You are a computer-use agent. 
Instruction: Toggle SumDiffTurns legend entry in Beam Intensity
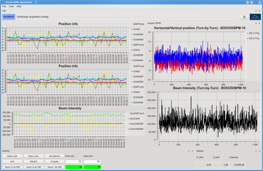[136, 113]
